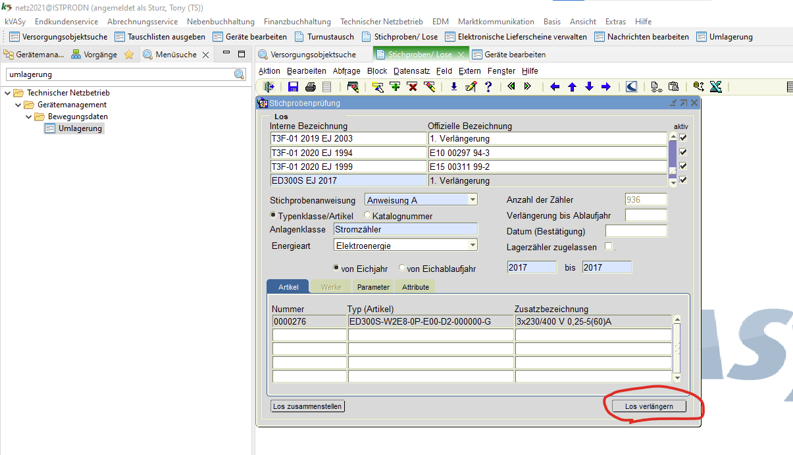The width and height of the screenshot is (793, 455).
Task: Select the Katalognummer radio button
Action: (366, 216)
